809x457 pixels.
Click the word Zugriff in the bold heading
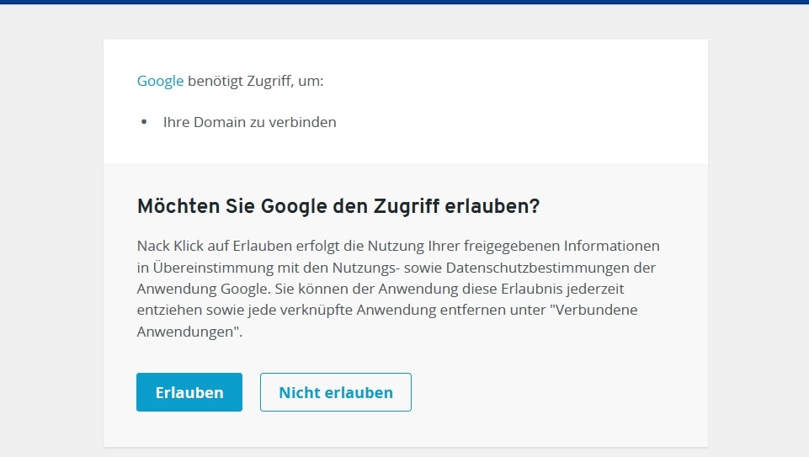coord(406,206)
